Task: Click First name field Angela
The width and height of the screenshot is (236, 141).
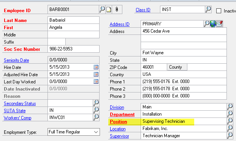Action: click(x=74, y=27)
